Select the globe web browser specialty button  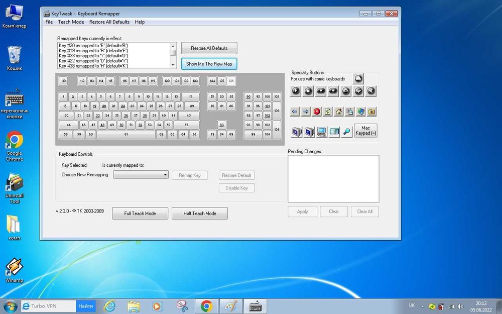click(361, 112)
